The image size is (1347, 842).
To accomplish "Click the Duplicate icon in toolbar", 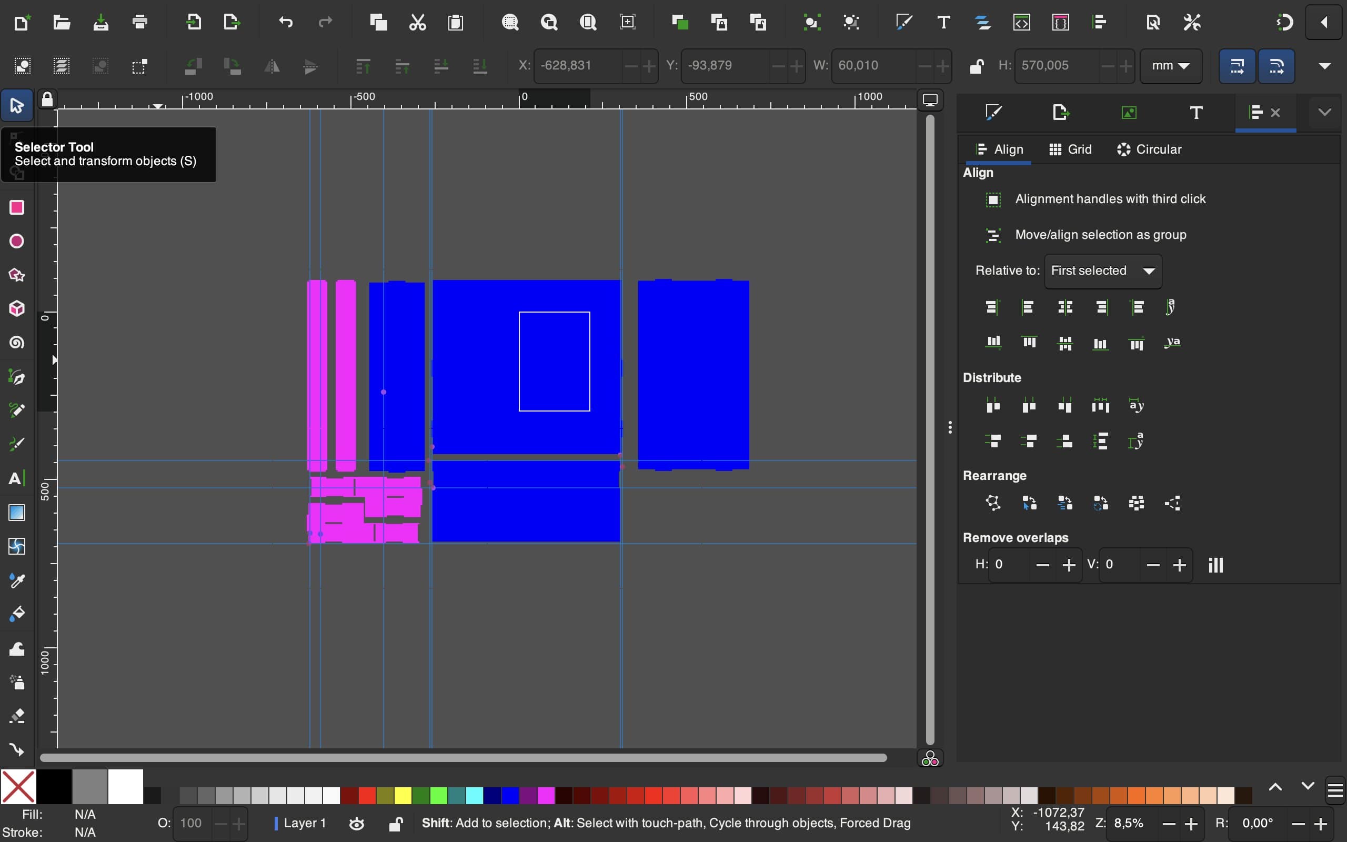I will point(680,22).
